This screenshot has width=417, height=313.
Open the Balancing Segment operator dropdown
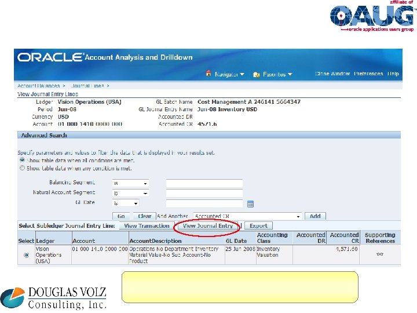pos(130,183)
